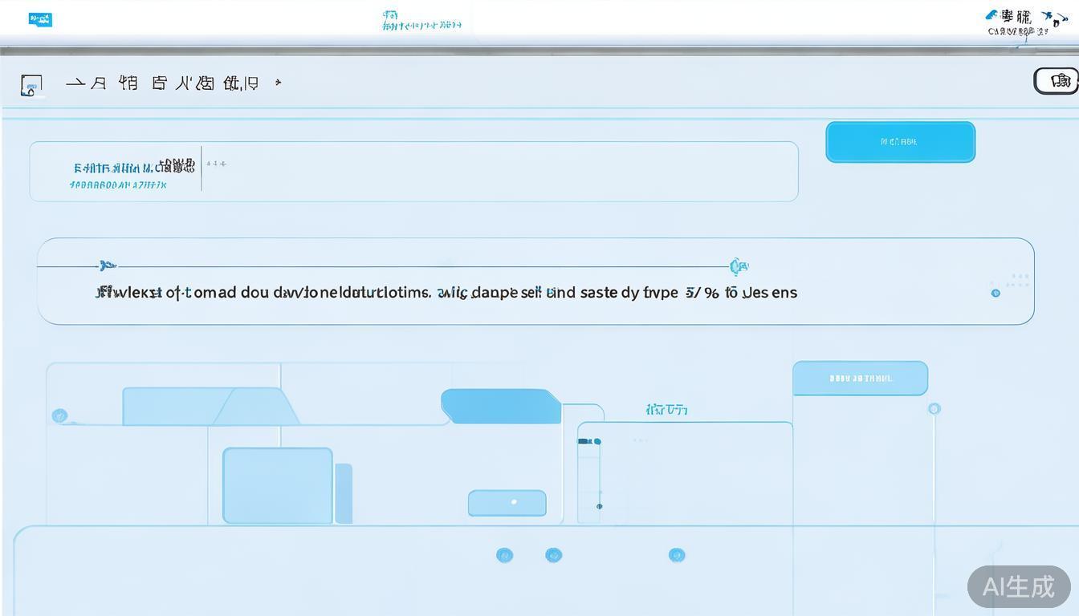The height and width of the screenshot is (616, 1079).
Task: Click the small round icon left of blue tabs
Action: coord(59,415)
